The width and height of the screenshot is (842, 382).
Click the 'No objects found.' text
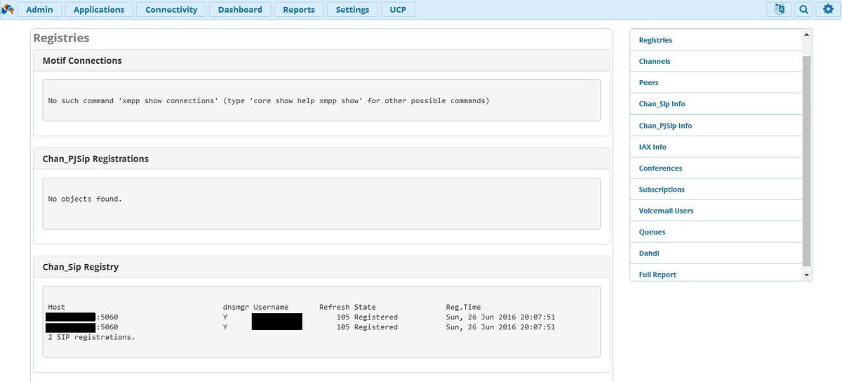click(x=85, y=199)
